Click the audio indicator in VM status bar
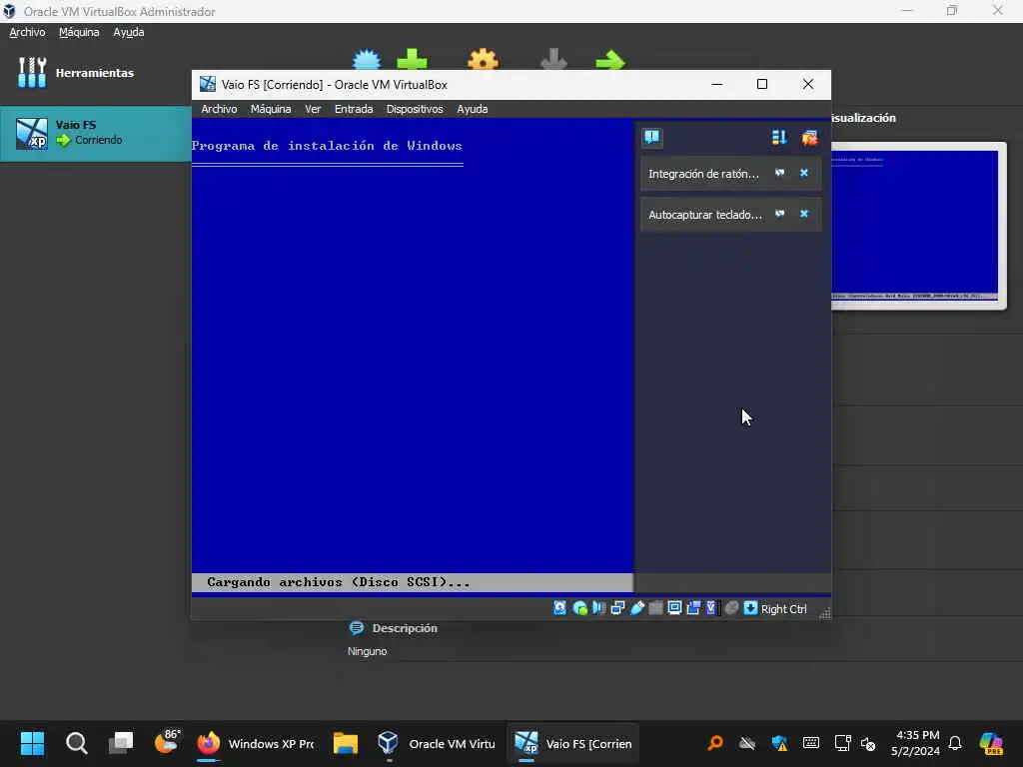The image size is (1023, 767). pyautogui.click(x=598, y=608)
